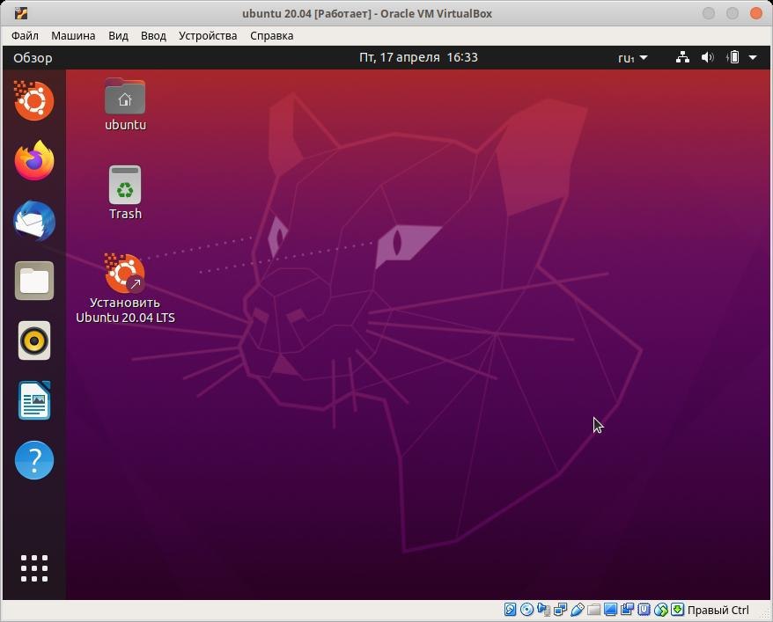Click the display indicator in status bar

coord(610,610)
